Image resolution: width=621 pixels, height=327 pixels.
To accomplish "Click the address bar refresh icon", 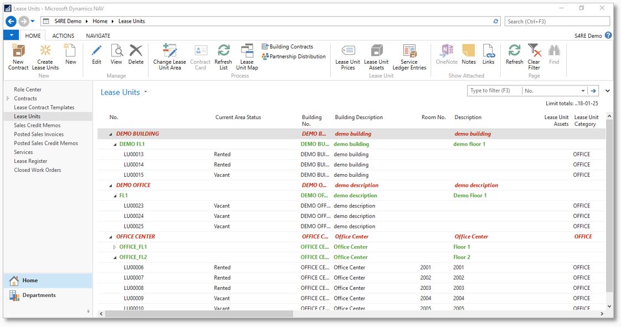I will pyautogui.click(x=495, y=22).
